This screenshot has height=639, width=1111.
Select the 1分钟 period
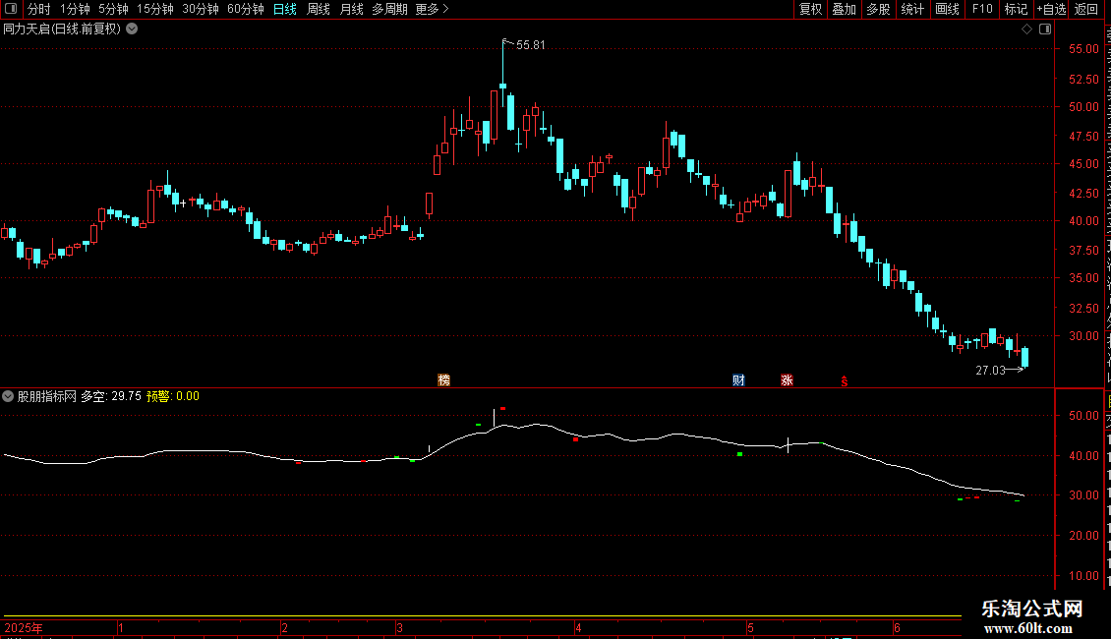(x=75, y=9)
